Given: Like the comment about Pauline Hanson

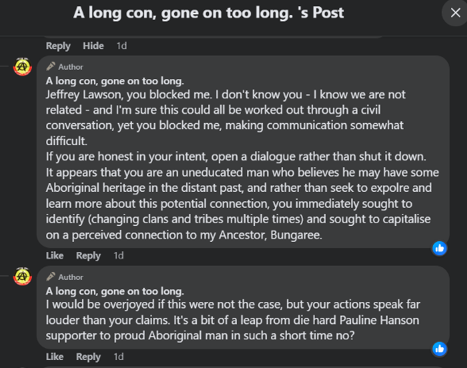Looking at the screenshot, I should (x=55, y=357).
